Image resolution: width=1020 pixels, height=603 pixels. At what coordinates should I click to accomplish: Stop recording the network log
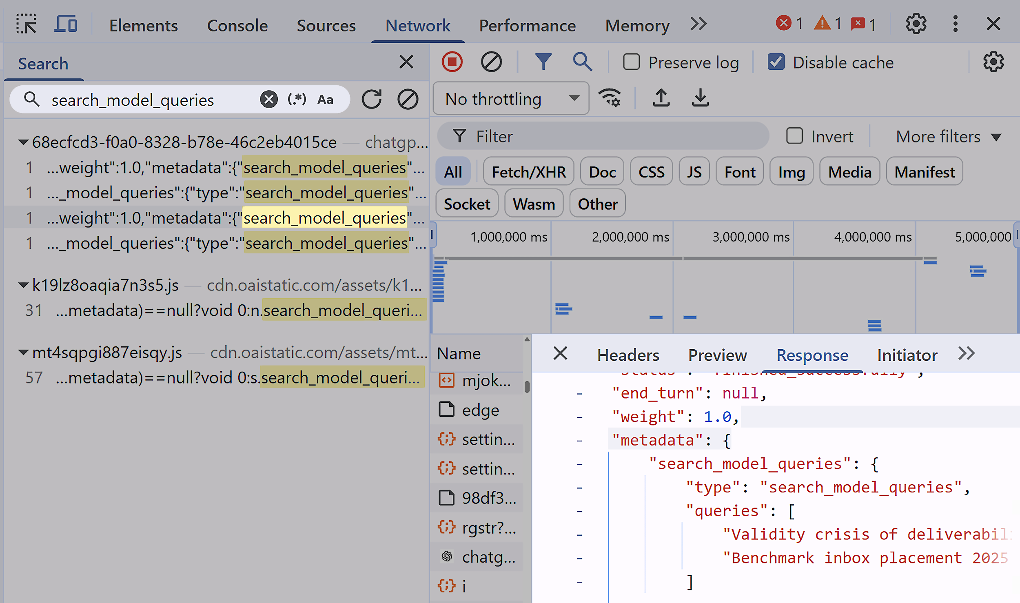click(x=452, y=62)
